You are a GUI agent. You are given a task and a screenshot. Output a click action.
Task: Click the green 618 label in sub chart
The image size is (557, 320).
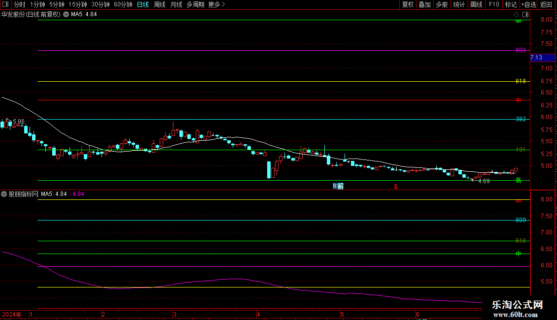(521, 241)
